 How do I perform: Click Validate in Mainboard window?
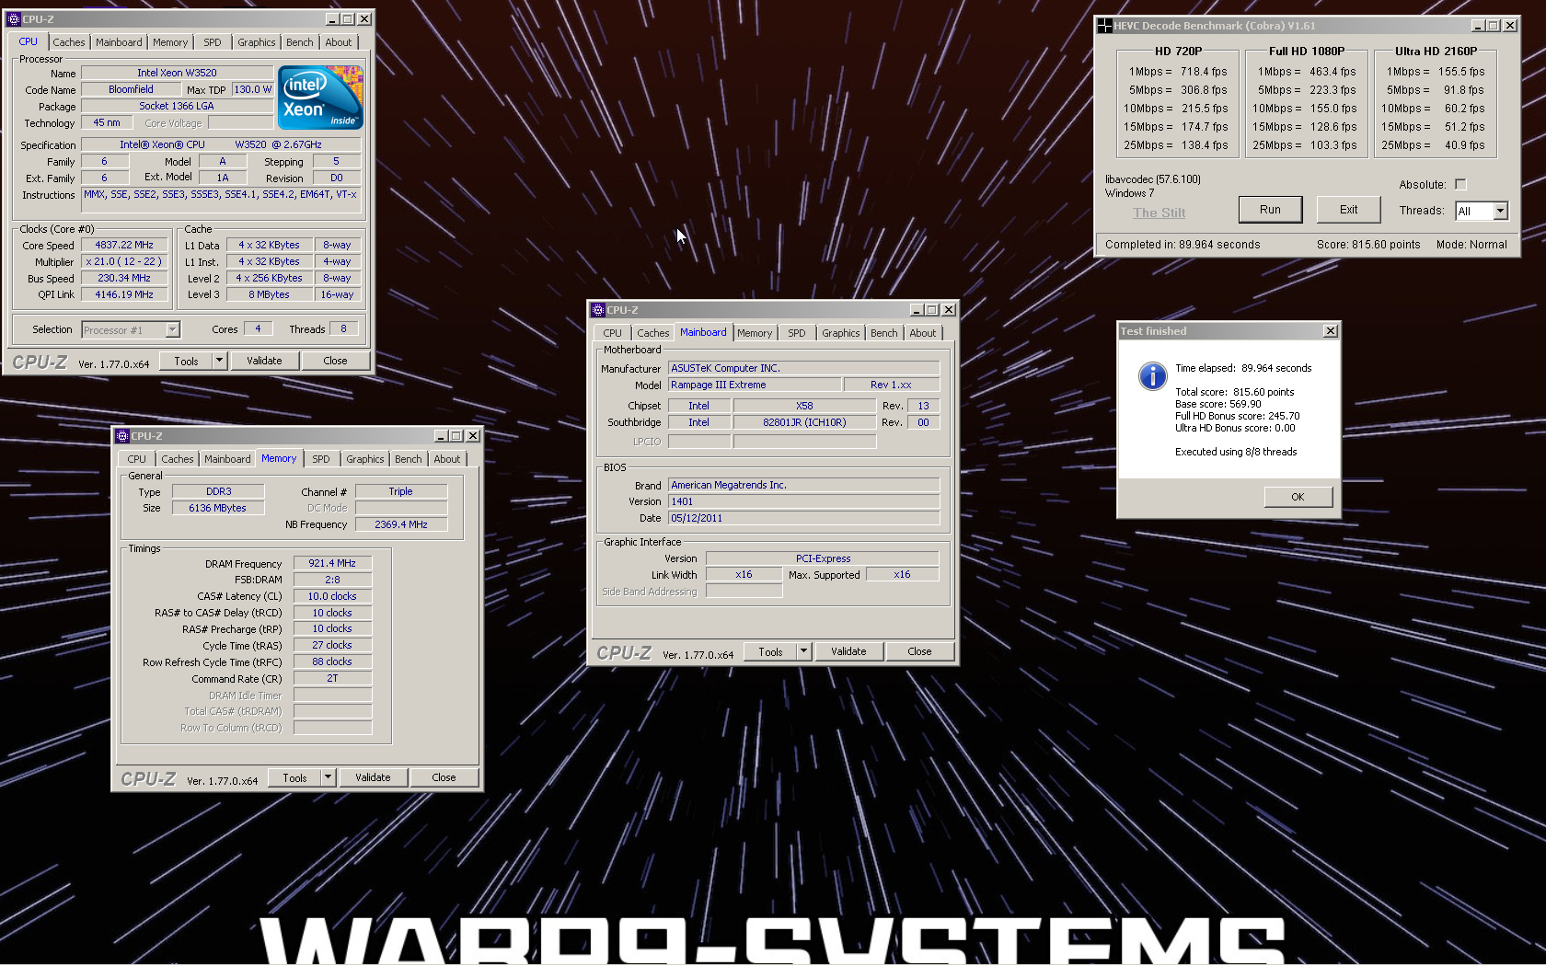[848, 651]
